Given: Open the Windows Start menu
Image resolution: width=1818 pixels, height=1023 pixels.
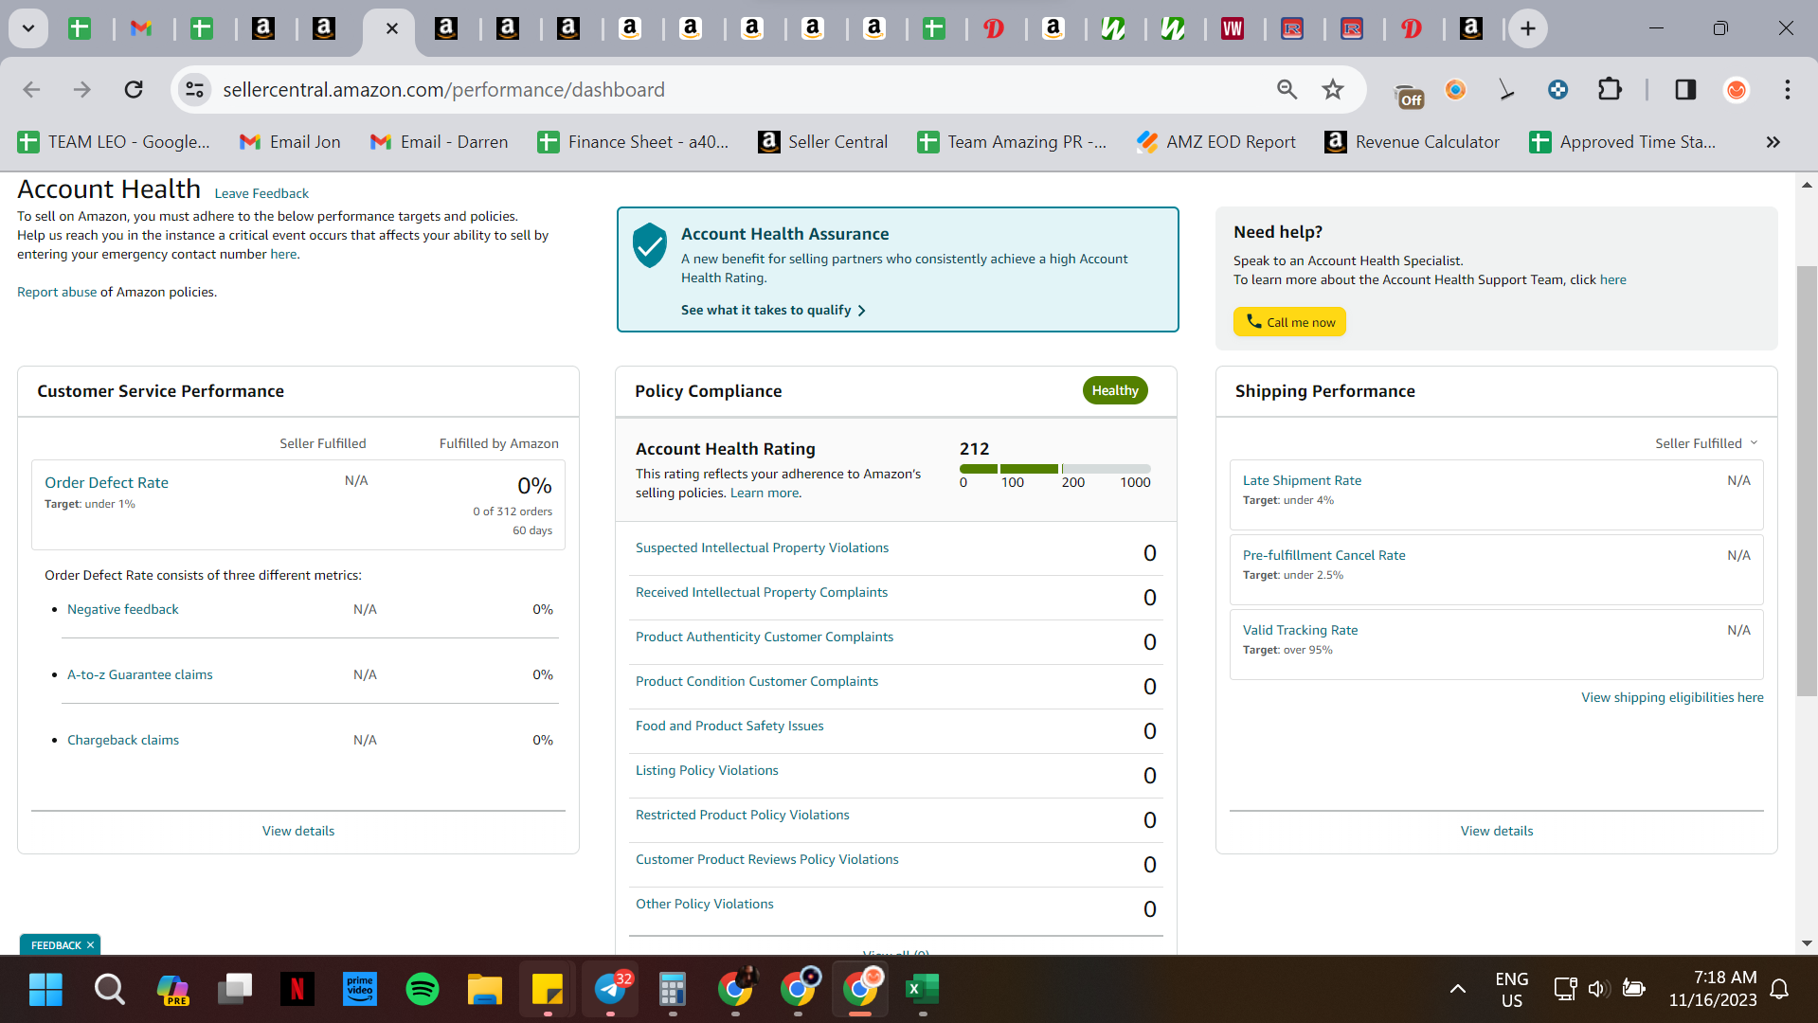Looking at the screenshot, I should (x=45, y=990).
